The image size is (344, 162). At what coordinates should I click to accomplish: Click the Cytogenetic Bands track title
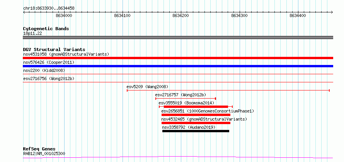pos(46,29)
